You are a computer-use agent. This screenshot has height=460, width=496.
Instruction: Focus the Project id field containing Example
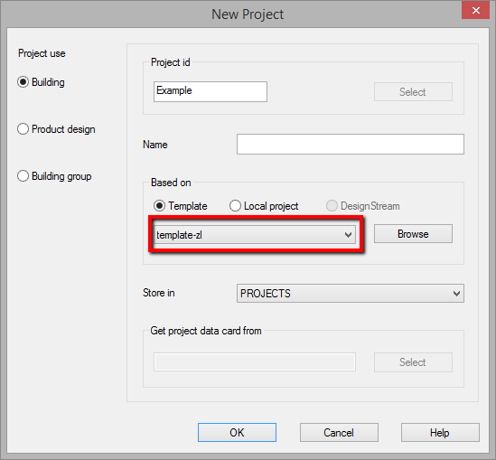[211, 92]
